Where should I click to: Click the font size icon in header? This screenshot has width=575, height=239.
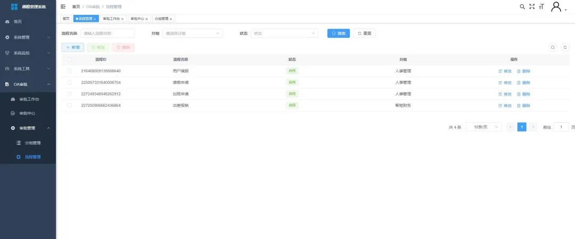[541, 6]
